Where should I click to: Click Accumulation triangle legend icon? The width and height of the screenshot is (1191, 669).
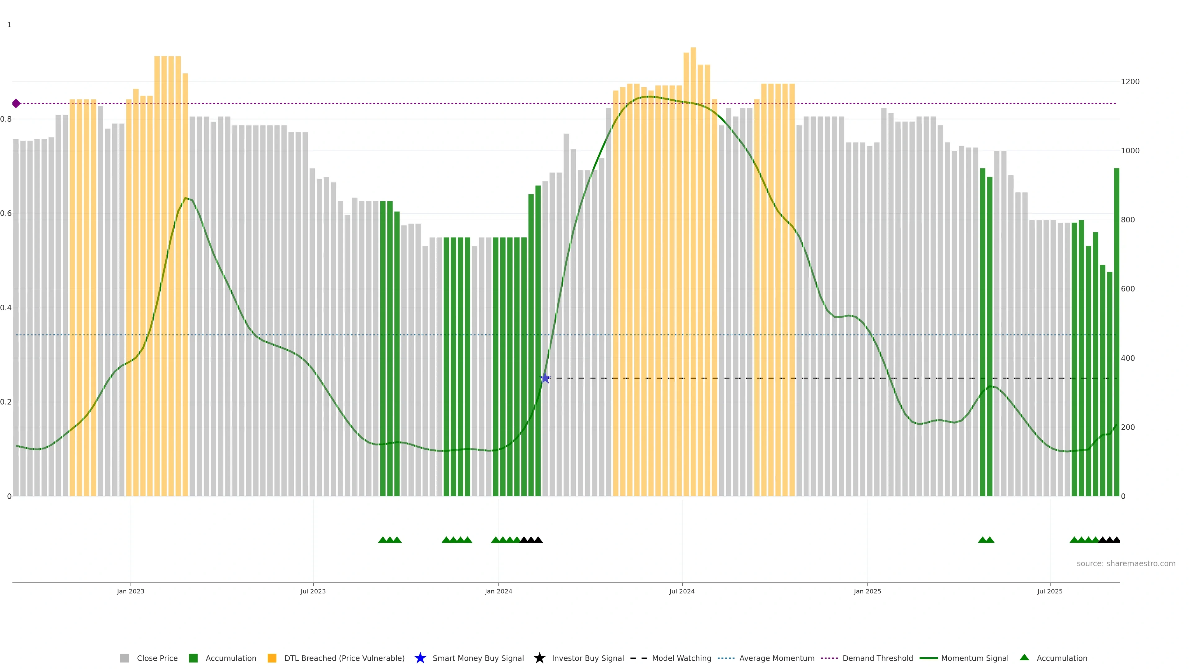tap(1024, 658)
